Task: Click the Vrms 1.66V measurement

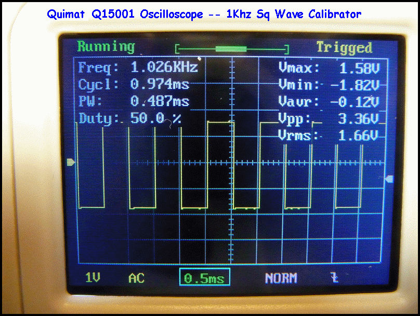Action: click(x=331, y=136)
